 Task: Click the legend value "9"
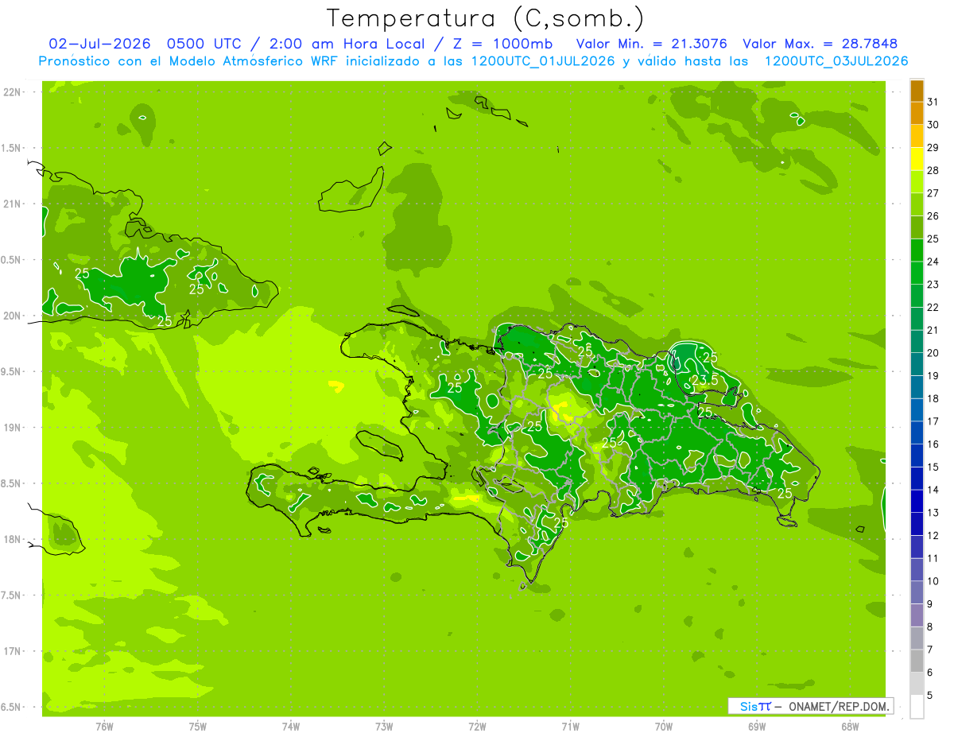coord(930,604)
